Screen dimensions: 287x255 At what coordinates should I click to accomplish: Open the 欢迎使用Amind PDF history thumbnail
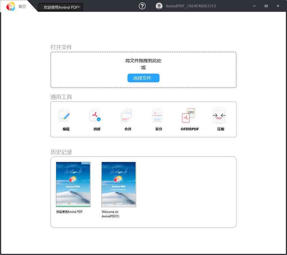73,184
